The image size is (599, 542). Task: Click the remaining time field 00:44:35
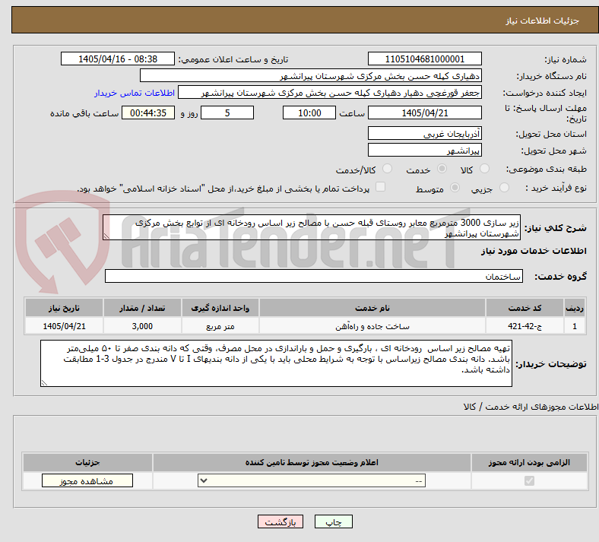[x=148, y=113]
